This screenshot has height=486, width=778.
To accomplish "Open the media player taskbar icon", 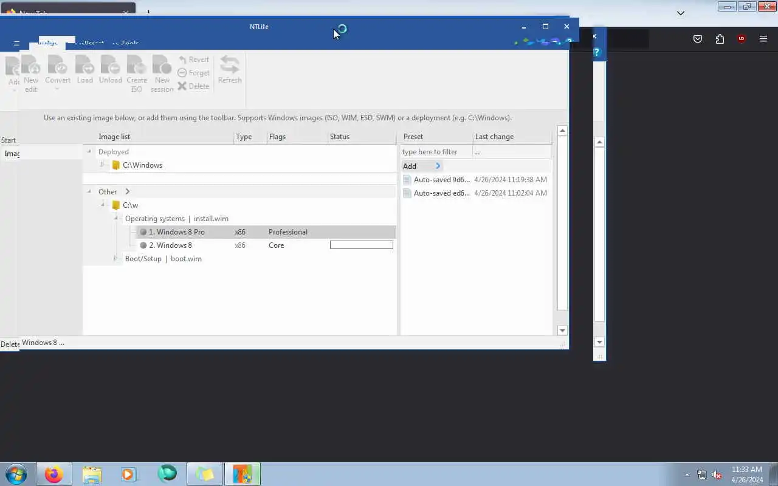I will click(x=129, y=474).
